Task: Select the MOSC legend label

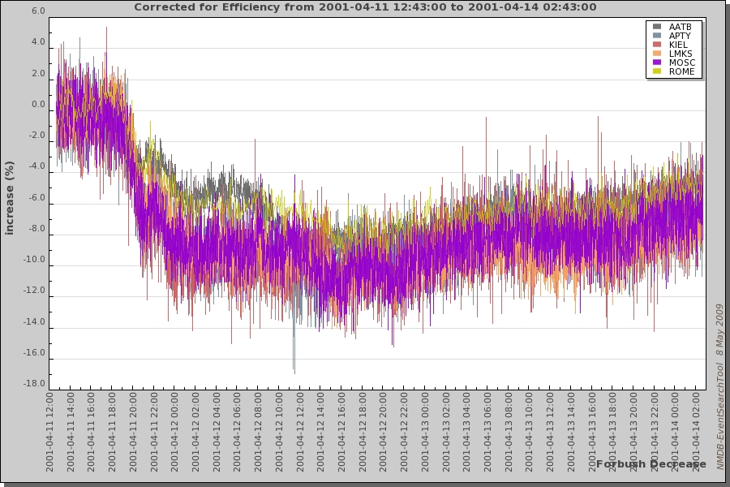Action: tap(682, 62)
